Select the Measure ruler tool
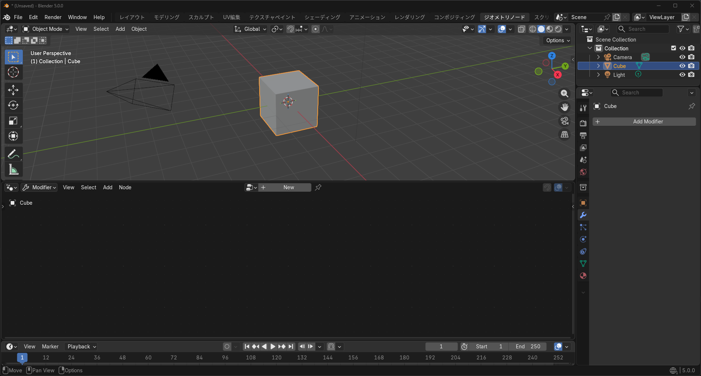The height and width of the screenshot is (376, 701). pos(13,169)
